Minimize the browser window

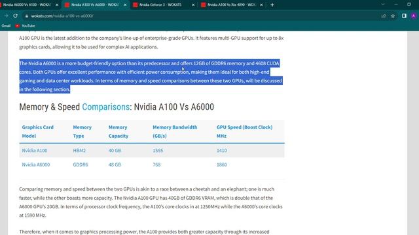pyautogui.click(x=396, y=5)
